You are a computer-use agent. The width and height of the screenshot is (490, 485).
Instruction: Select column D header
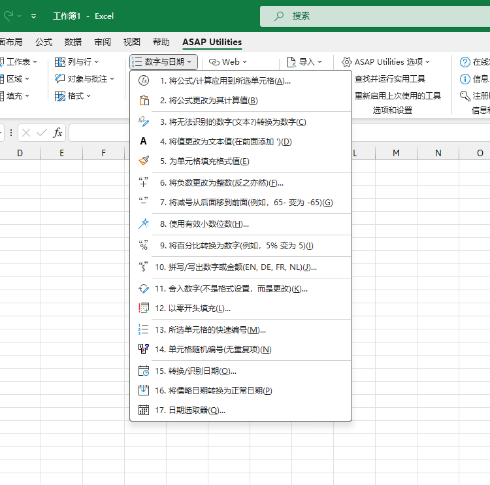pos(20,153)
